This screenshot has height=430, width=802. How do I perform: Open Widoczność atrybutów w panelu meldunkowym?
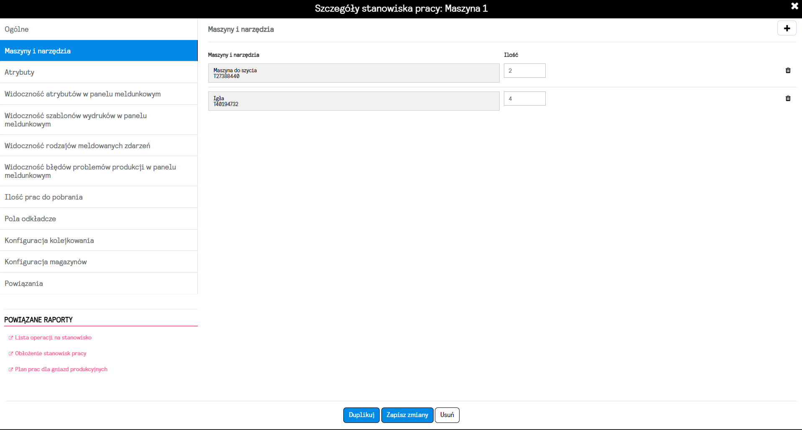click(x=99, y=94)
